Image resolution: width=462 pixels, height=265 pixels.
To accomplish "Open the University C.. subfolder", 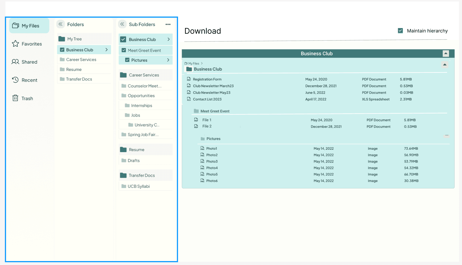I will point(145,125).
